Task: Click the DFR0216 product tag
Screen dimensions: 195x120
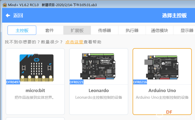Action: (140, 82)
